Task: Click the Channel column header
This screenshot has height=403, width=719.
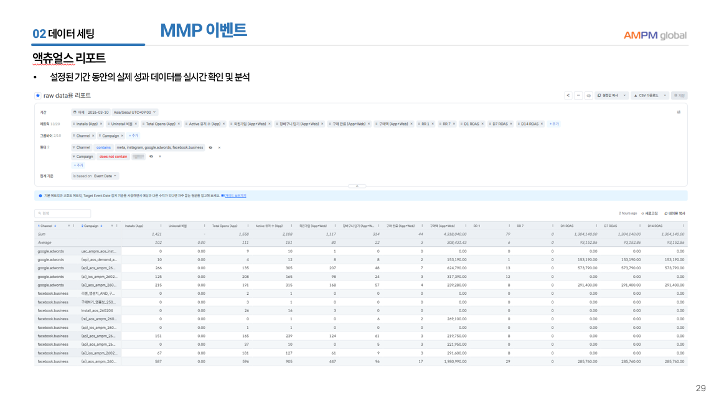Action: (47, 226)
